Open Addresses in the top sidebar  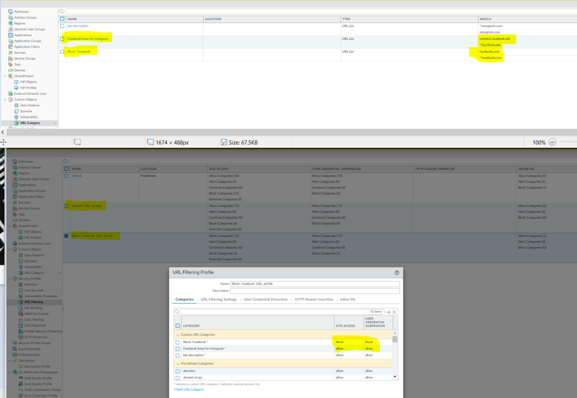[x=21, y=12]
